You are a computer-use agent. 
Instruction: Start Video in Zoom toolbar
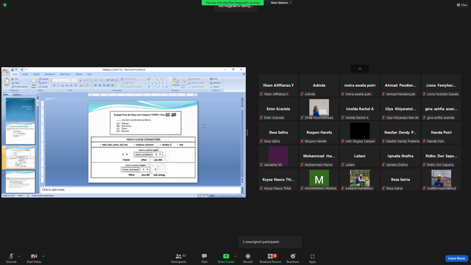click(x=34, y=258)
